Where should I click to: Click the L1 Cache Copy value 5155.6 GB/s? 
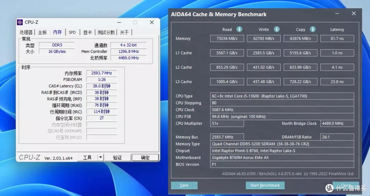pyautogui.click(x=300, y=53)
